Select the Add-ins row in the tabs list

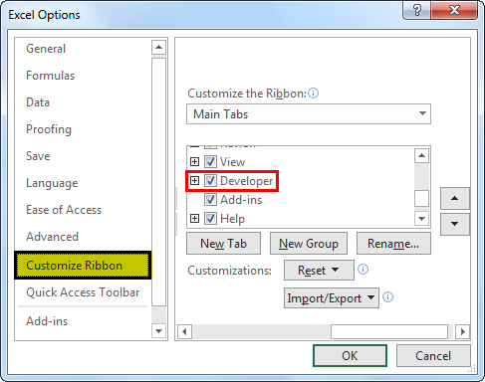241,200
